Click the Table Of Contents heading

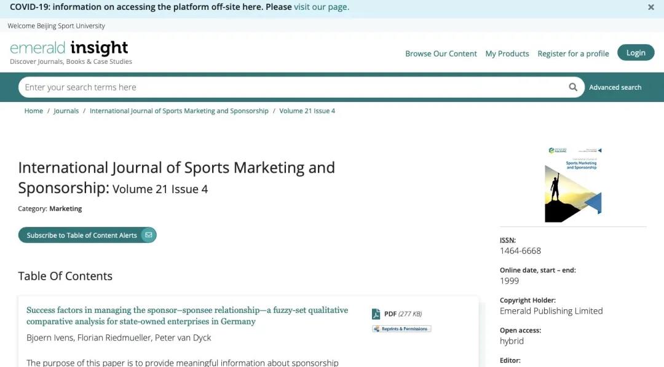pyautogui.click(x=65, y=276)
